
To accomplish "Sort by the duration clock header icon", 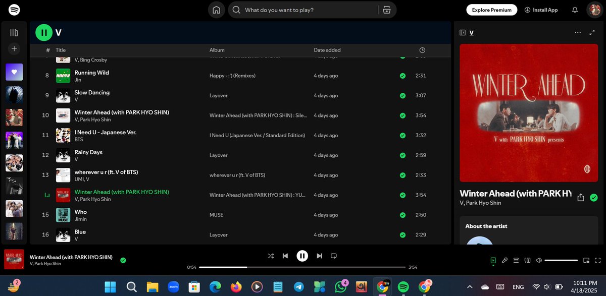I will point(422,50).
